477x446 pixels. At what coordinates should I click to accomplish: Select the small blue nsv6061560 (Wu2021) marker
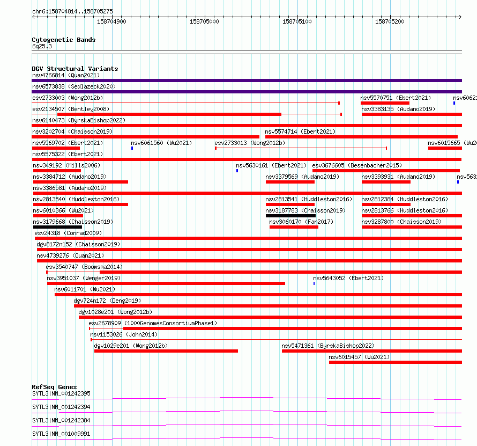[x=132, y=148]
